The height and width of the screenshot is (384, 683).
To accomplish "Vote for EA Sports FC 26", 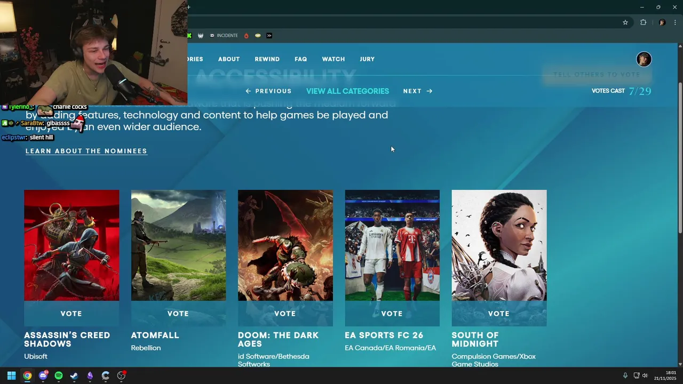I will click(x=392, y=314).
